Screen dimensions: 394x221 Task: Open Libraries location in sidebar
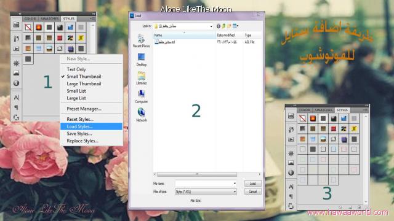(141, 78)
